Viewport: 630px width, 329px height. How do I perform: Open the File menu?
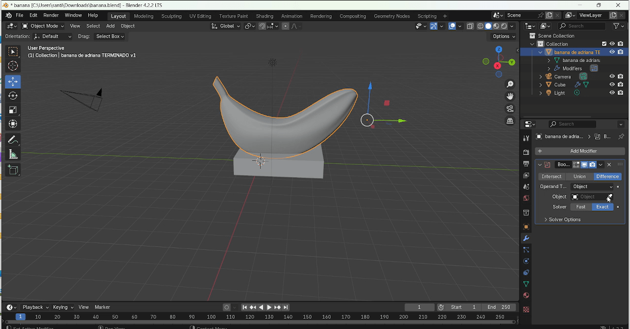pyautogui.click(x=20, y=15)
